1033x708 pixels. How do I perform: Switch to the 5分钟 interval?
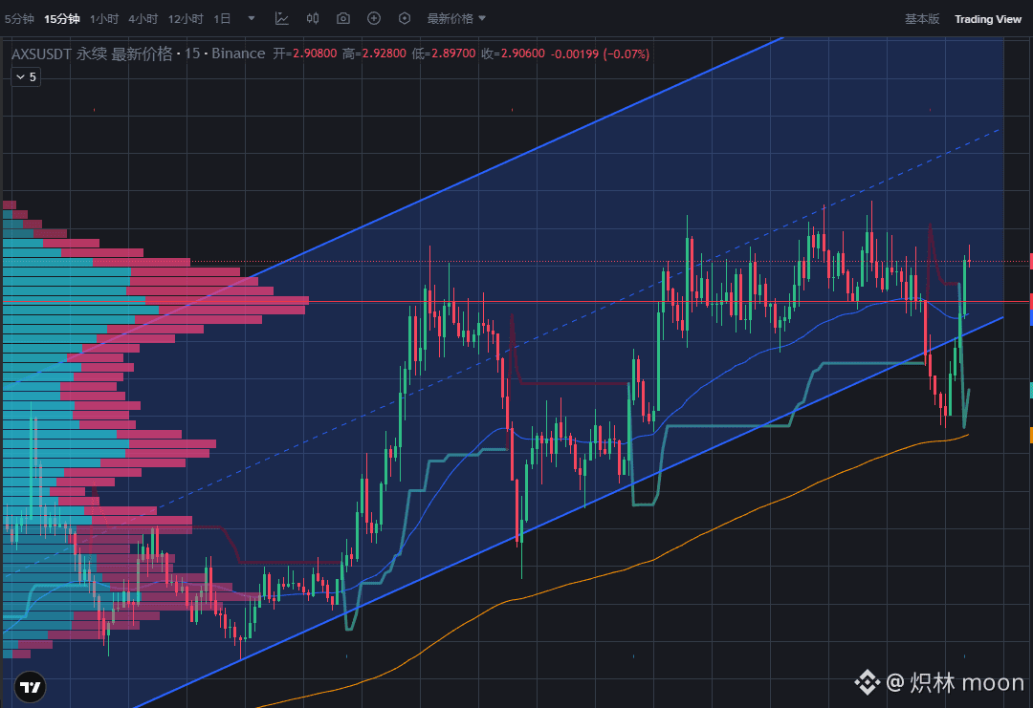[19, 19]
